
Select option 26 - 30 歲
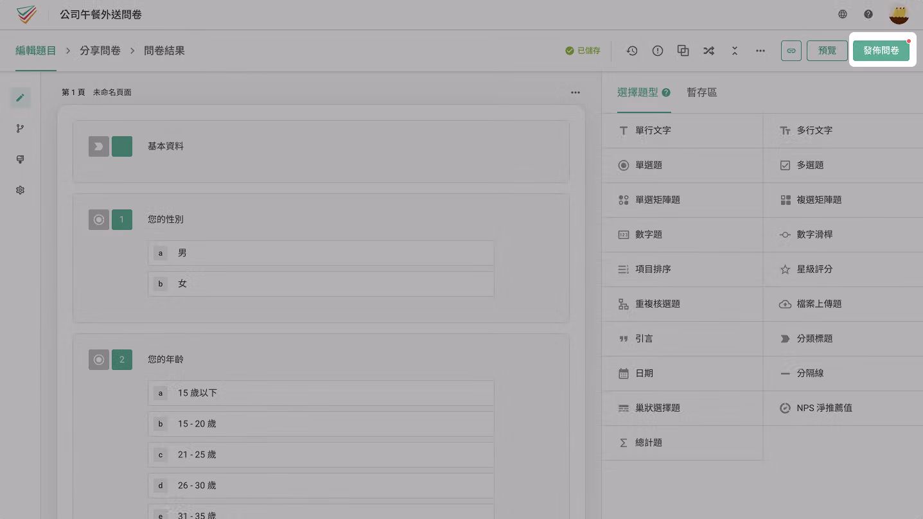(x=321, y=486)
